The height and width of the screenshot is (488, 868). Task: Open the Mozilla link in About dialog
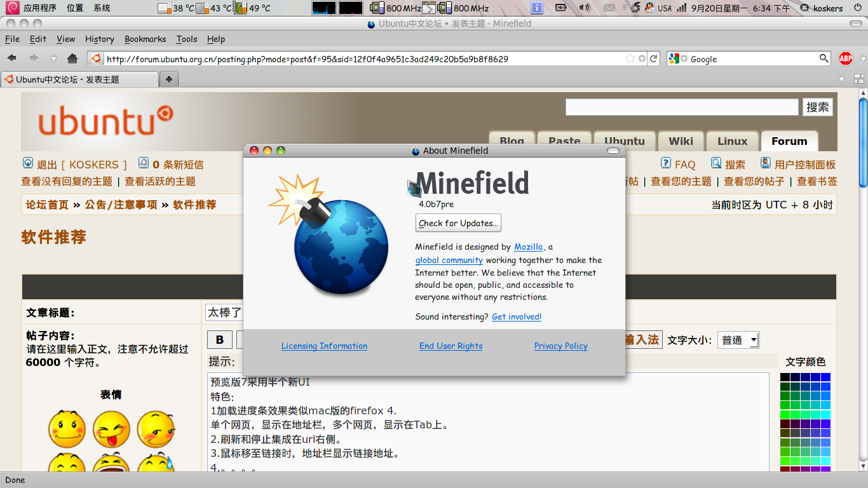click(529, 247)
